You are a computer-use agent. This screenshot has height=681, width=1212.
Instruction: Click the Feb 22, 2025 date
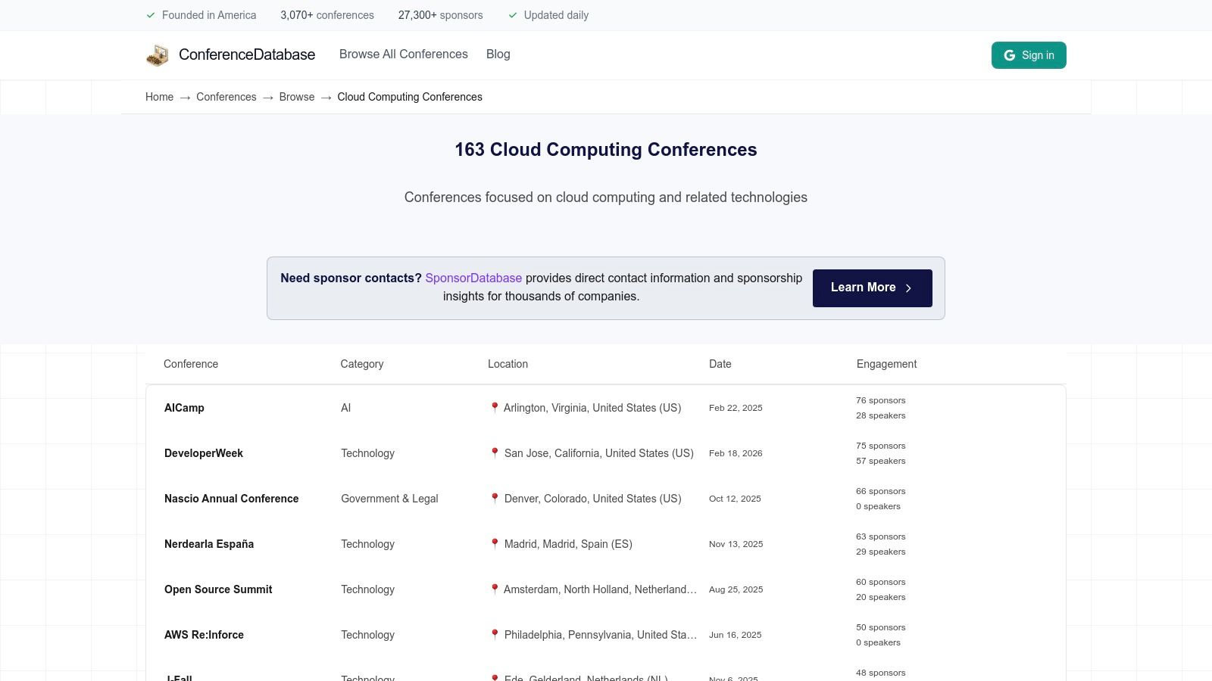tap(736, 408)
